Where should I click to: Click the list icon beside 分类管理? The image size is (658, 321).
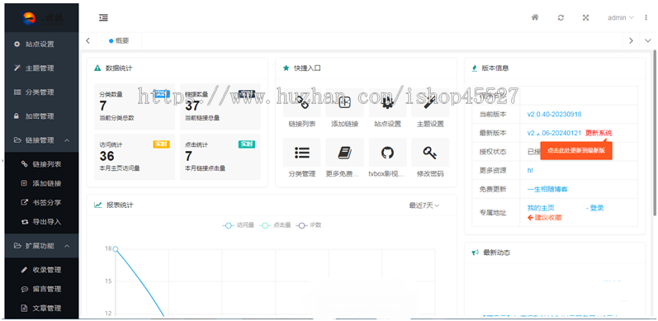17,92
